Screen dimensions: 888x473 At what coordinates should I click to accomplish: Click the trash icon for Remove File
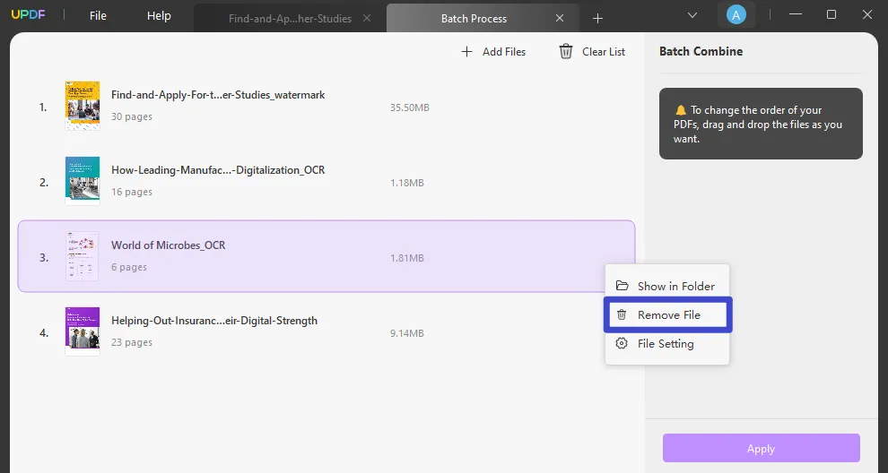pyautogui.click(x=622, y=315)
